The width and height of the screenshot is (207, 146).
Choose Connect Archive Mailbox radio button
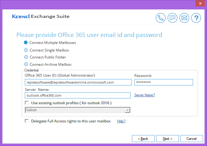tap(26, 64)
